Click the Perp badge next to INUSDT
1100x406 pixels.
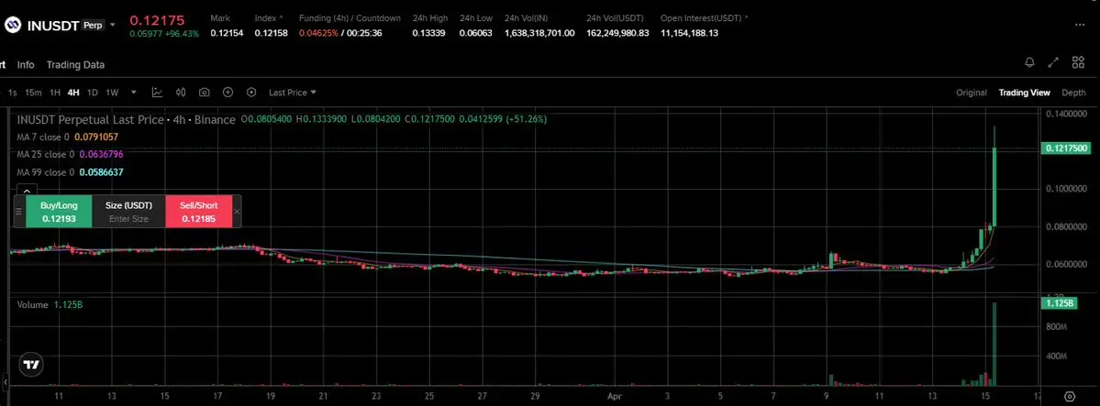point(93,26)
